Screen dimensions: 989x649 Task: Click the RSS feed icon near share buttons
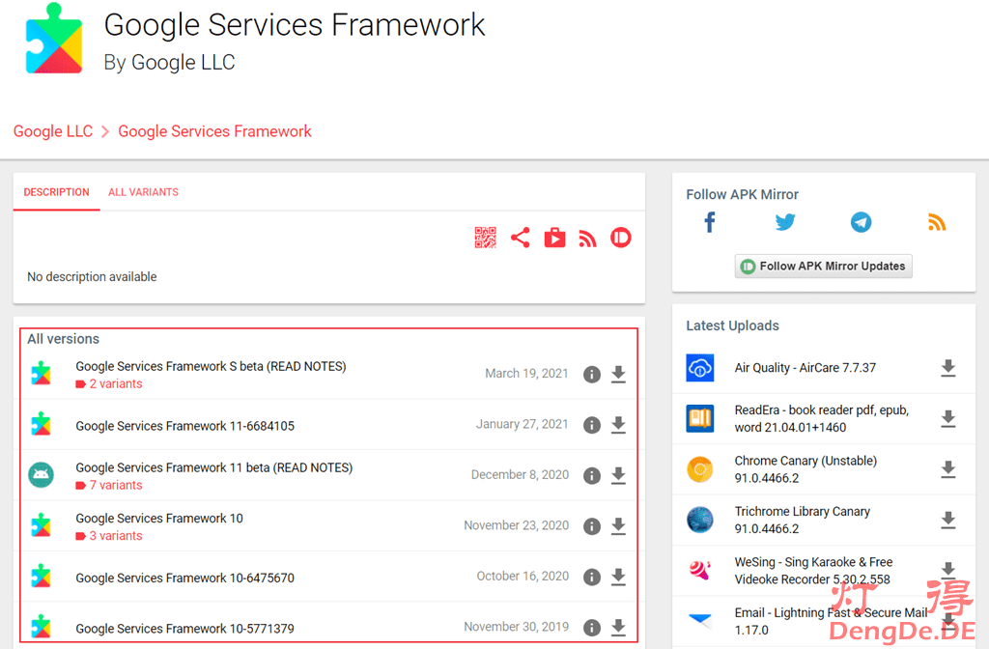pyautogui.click(x=587, y=237)
